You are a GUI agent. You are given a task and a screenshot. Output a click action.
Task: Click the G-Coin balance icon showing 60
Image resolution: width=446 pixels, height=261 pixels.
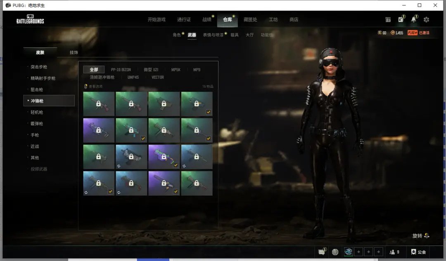tap(380, 33)
